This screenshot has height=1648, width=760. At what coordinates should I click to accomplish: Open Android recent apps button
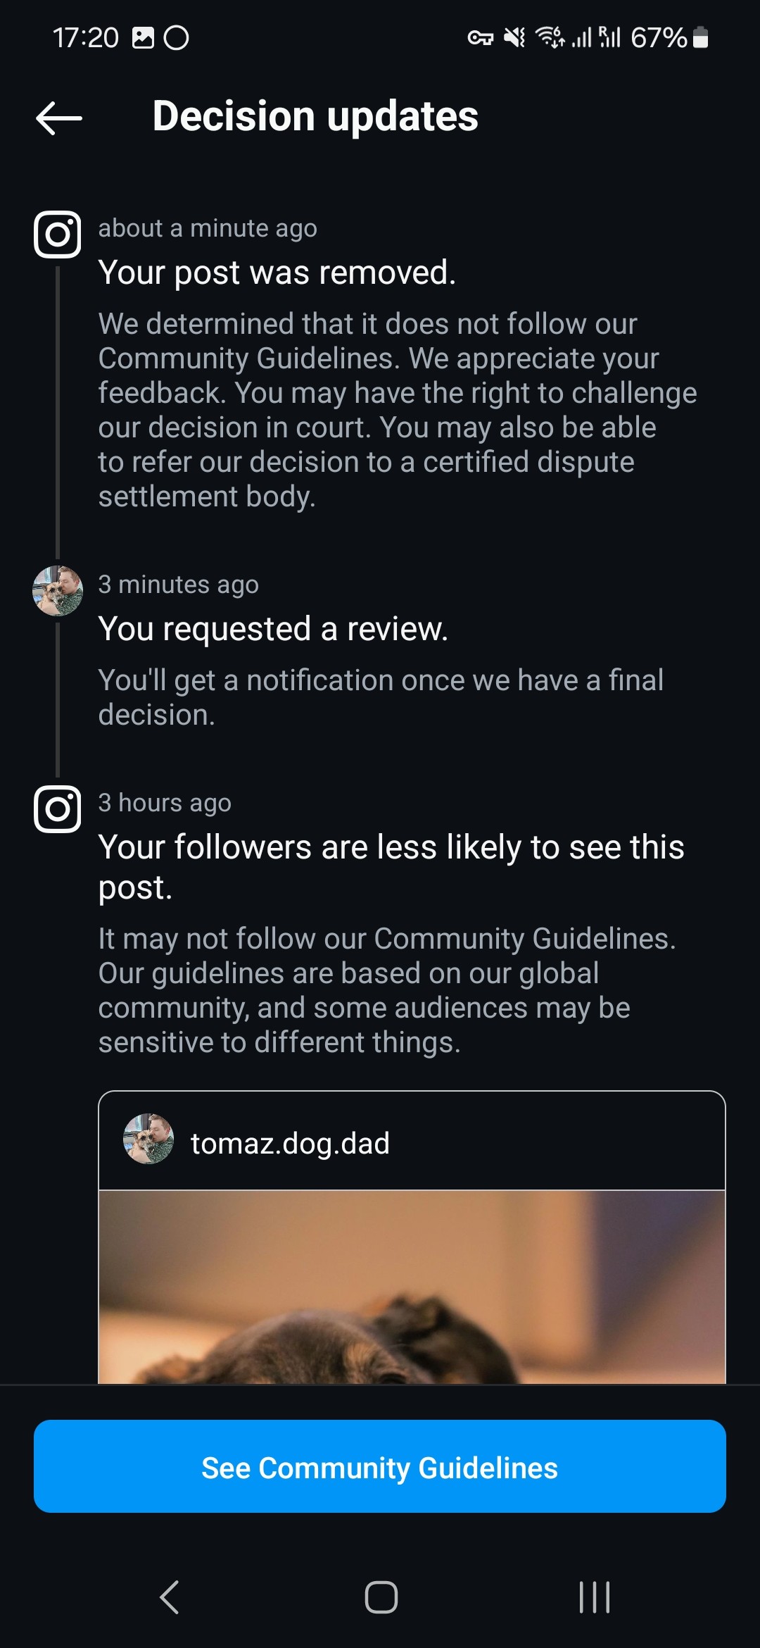[594, 1597]
